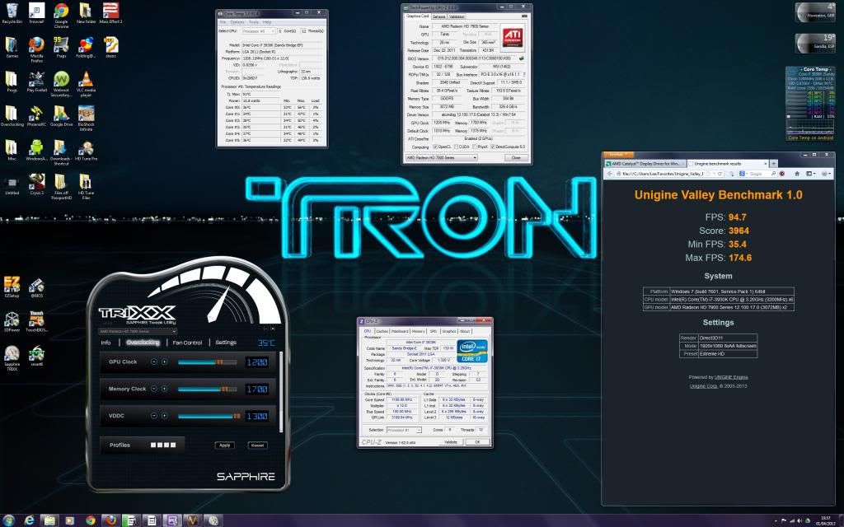The height and width of the screenshot is (527, 844).
Task: Launch the BioShock Infinite desktop shortcut
Action: point(86,119)
